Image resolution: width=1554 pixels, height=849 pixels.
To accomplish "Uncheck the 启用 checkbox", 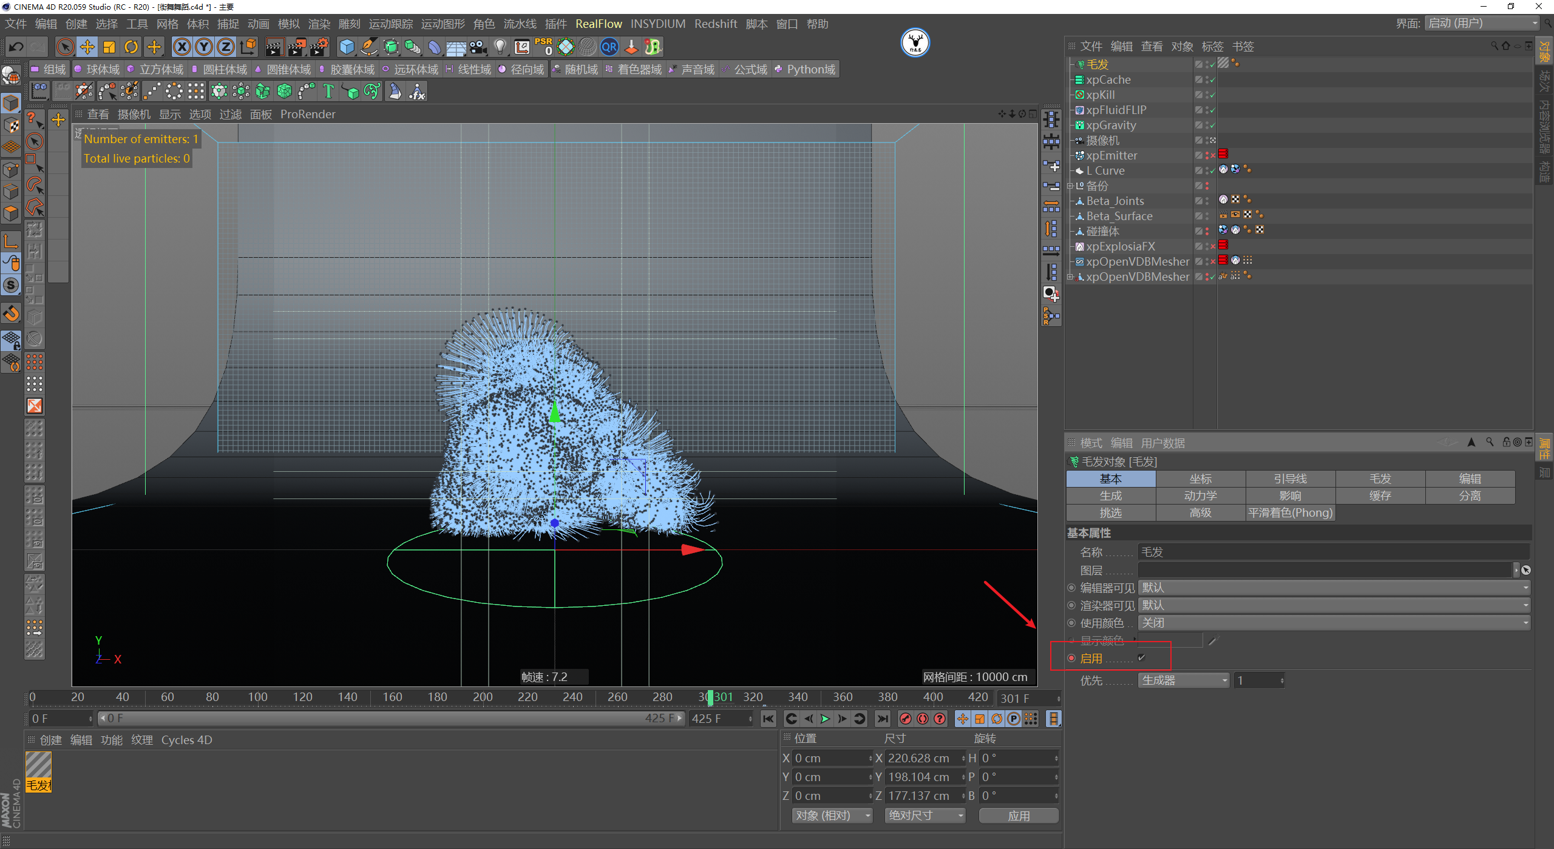I will (x=1141, y=658).
